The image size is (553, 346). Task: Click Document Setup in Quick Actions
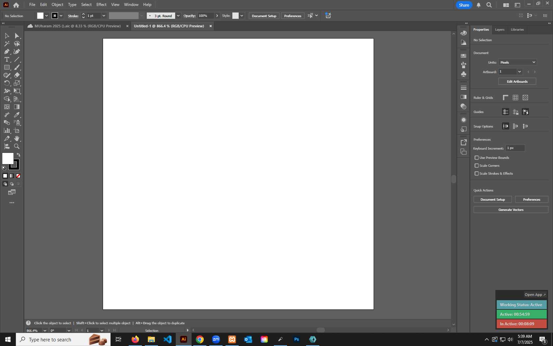coord(493,200)
